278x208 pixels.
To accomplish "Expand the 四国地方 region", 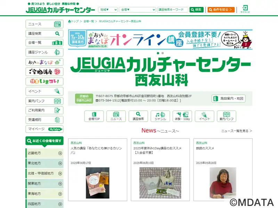I will [x=44, y=204].
